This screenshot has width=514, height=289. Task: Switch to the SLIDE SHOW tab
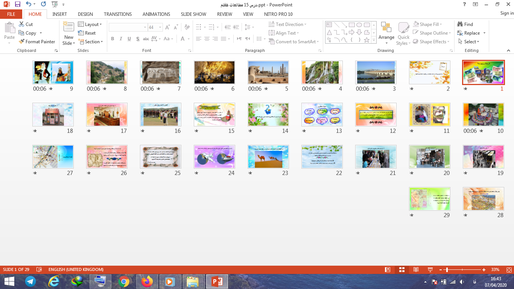(193, 14)
